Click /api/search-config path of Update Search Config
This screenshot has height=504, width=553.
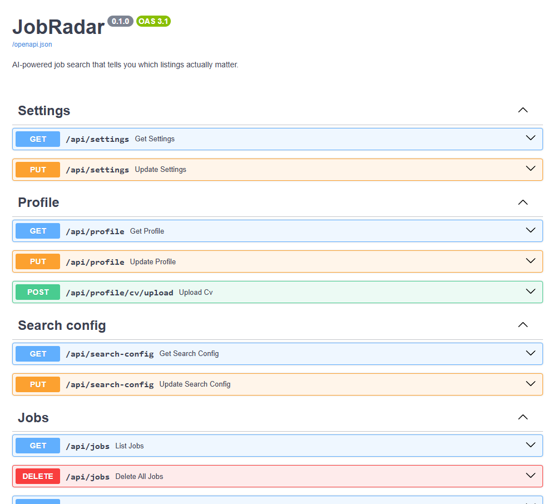coord(110,385)
